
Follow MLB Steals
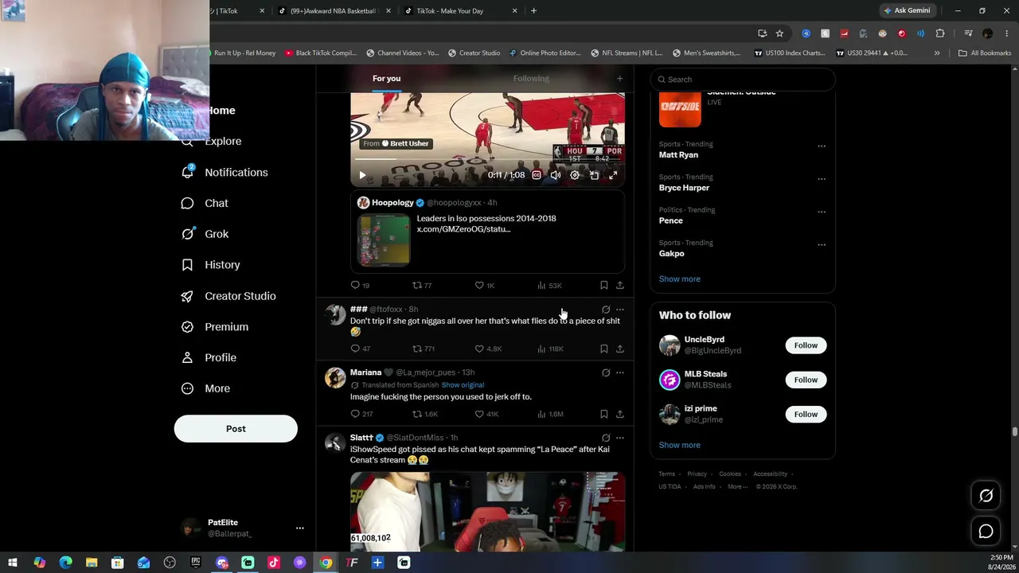[806, 380]
